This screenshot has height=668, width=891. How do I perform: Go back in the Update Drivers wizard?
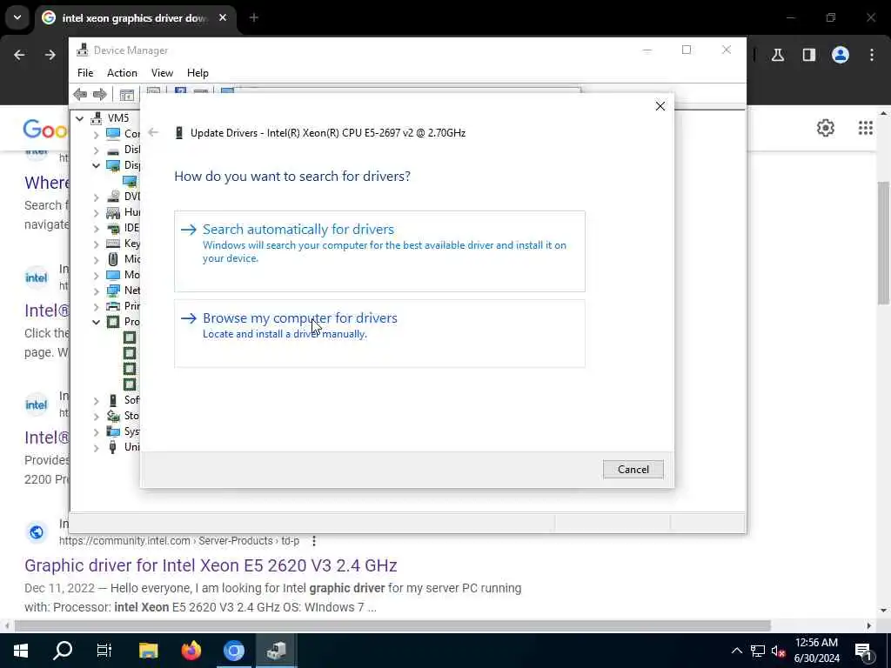tap(153, 132)
